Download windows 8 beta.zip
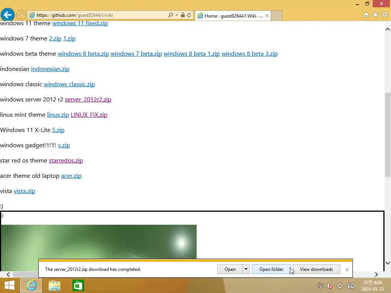This screenshot has height=293, width=391. tap(83, 53)
